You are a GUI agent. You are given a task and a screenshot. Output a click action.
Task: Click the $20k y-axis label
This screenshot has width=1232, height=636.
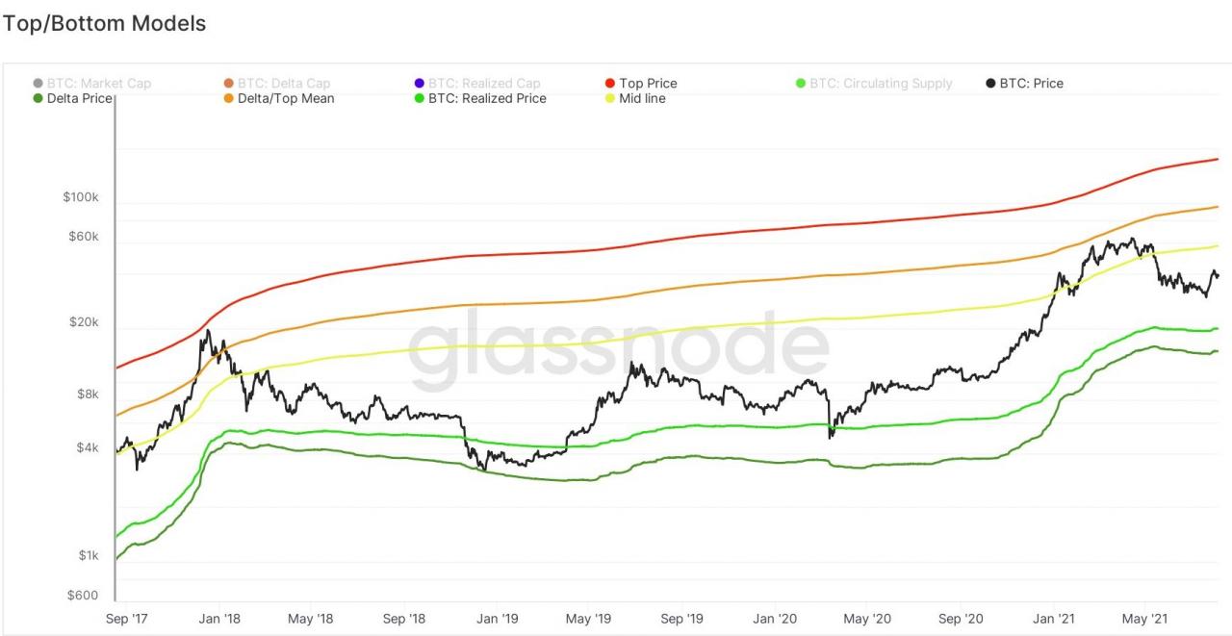83,322
